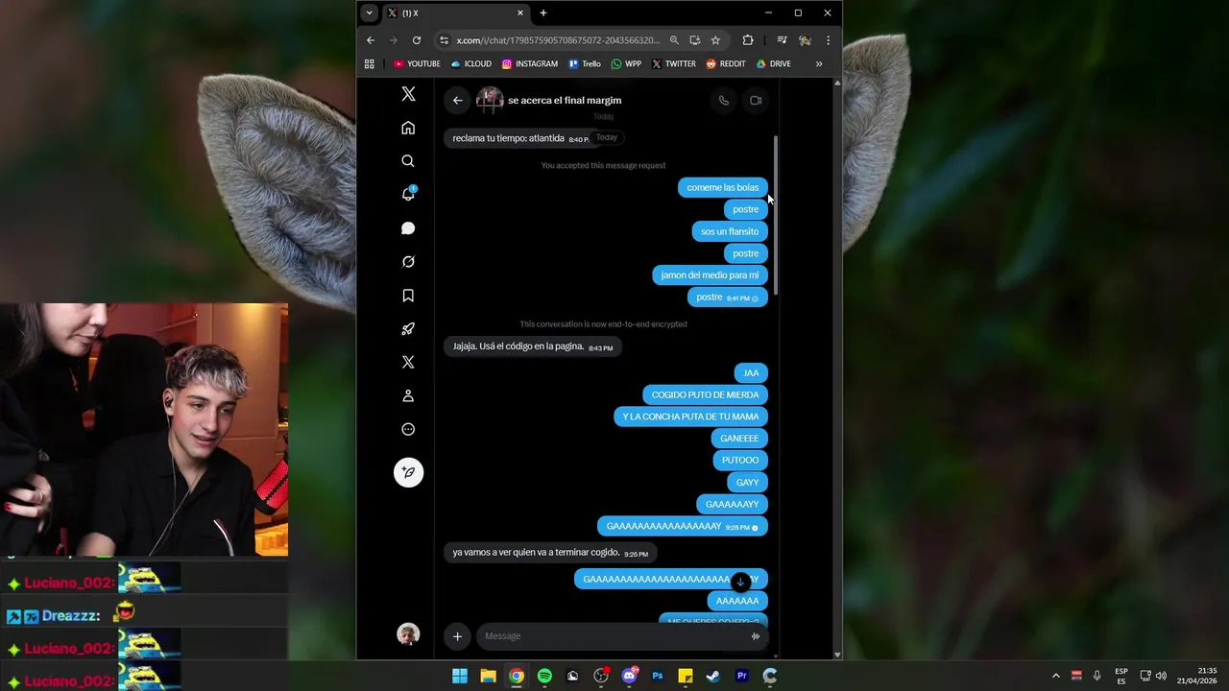Open YOUTUBE bookmark

[x=417, y=64]
